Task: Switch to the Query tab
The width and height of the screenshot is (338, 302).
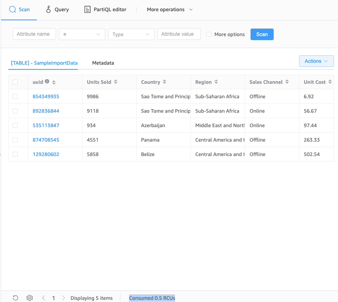Action: tap(57, 10)
